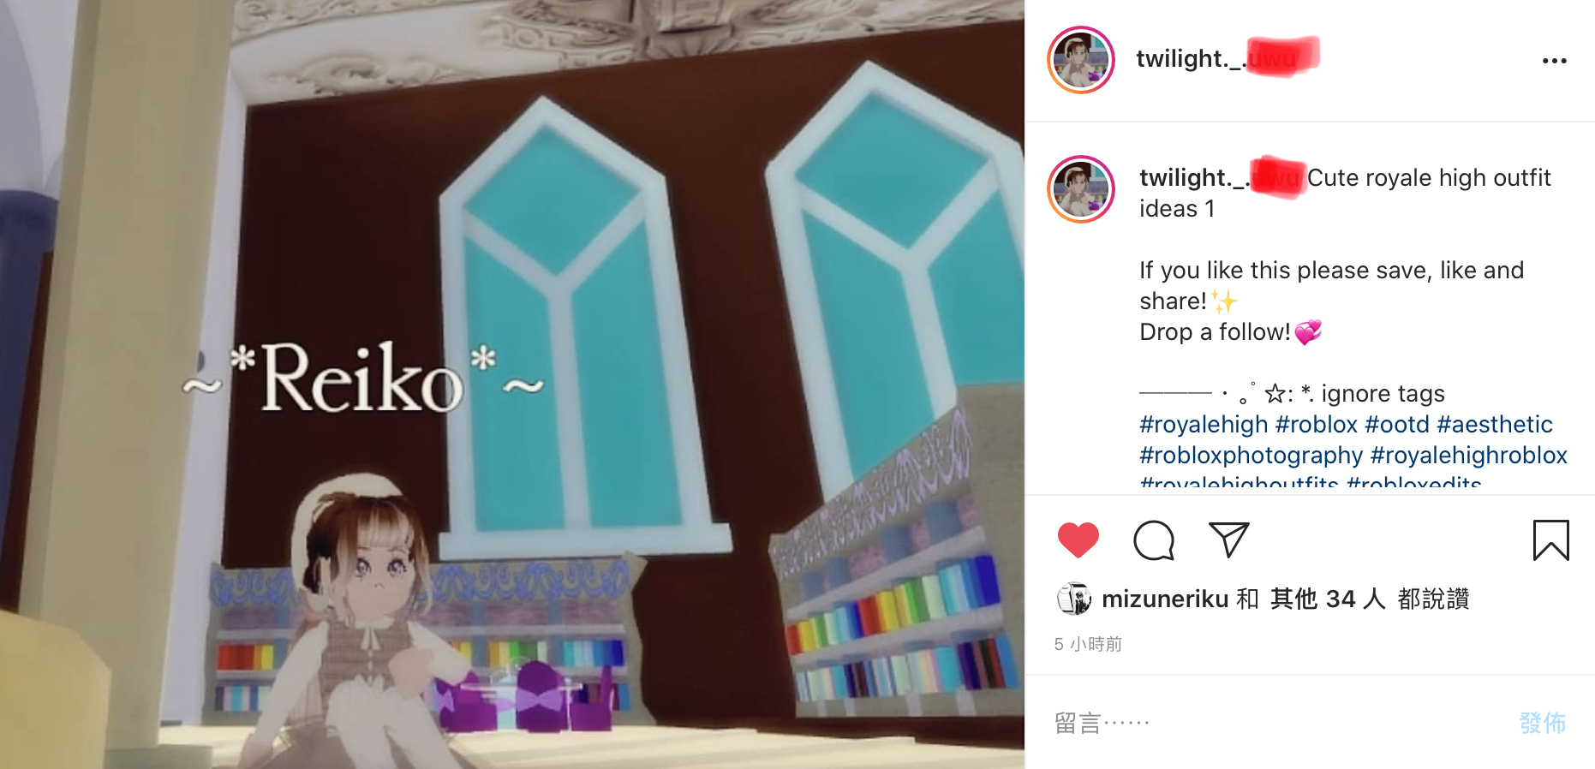The width and height of the screenshot is (1595, 769).
Task: Save the post with the bookmark icon
Action: [1550, 540]
